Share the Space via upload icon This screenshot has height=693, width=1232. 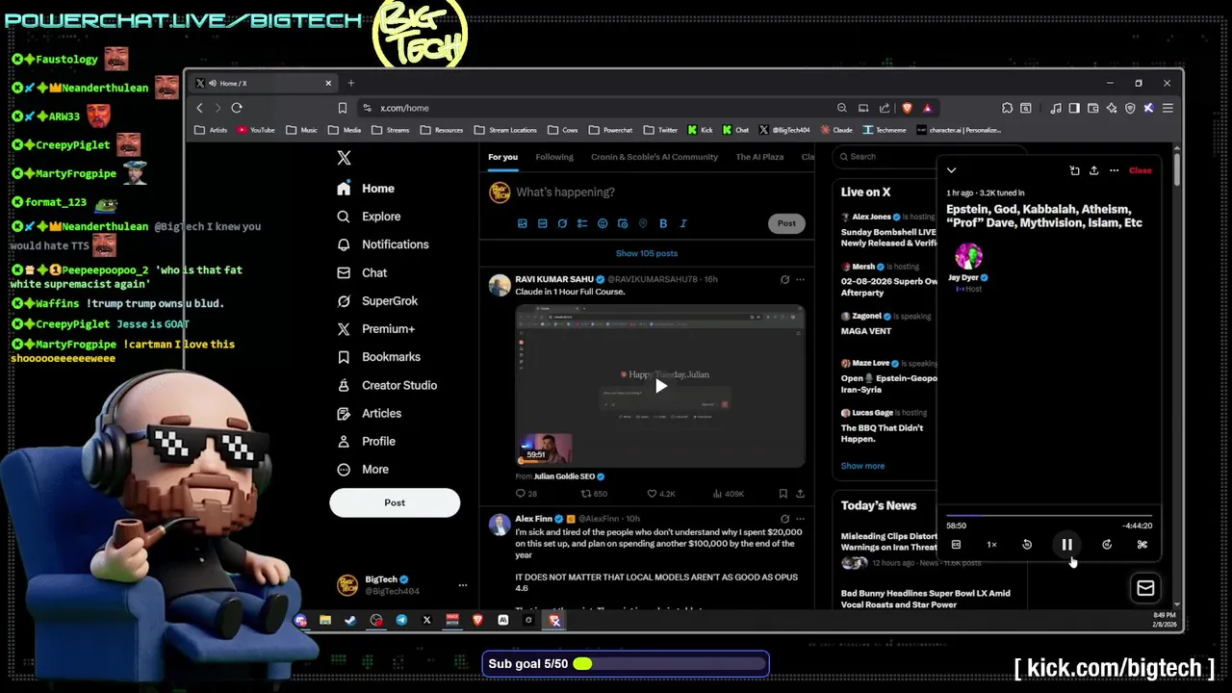tap(1093, 170)
